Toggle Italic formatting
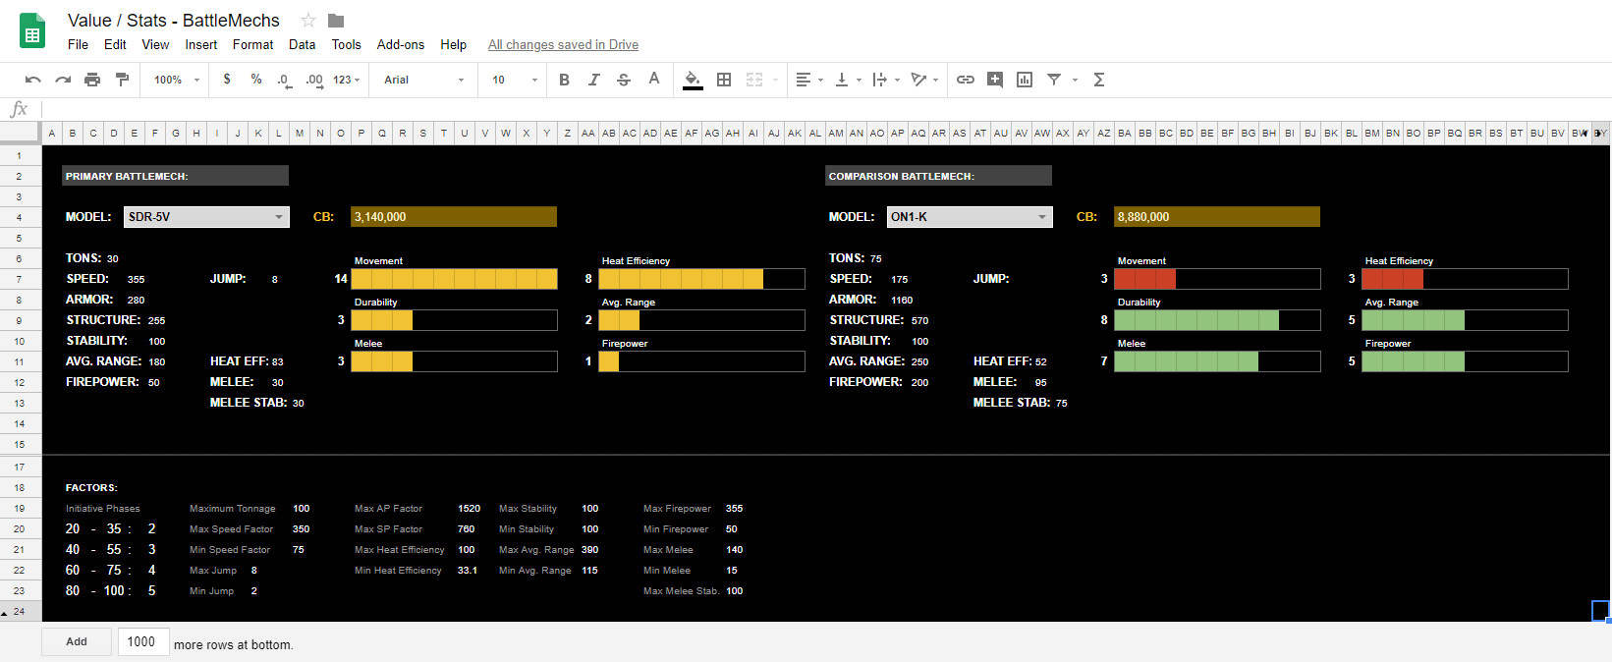The image size is (1612, 662). [x=593, y=80]
